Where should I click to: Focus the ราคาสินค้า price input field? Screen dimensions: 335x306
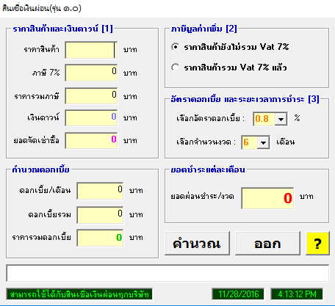pos(91,50)
